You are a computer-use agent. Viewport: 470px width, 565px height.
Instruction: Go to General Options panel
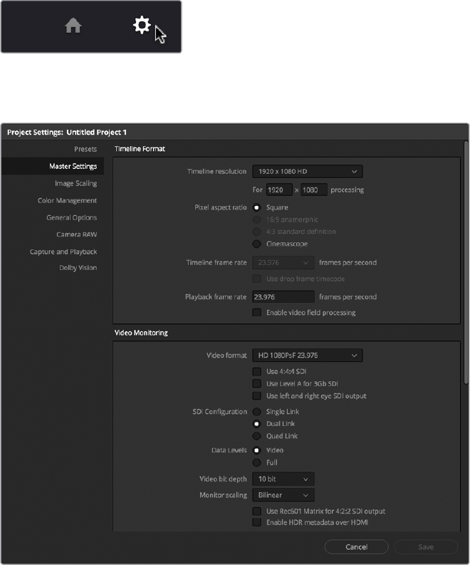point(71,217)
